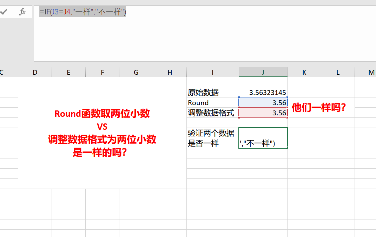Click the red text 他们一样吗?
The image size is (376, 237).
coord(319,108)
